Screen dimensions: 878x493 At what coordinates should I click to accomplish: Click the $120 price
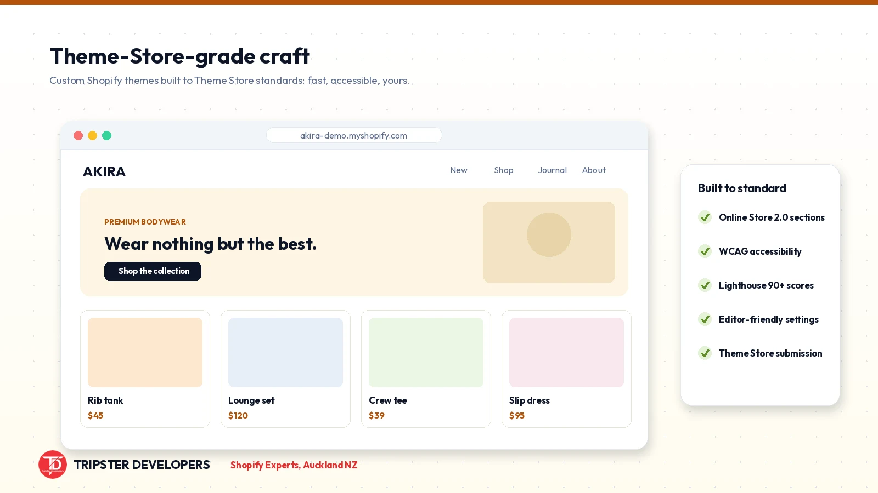(238, 416)
